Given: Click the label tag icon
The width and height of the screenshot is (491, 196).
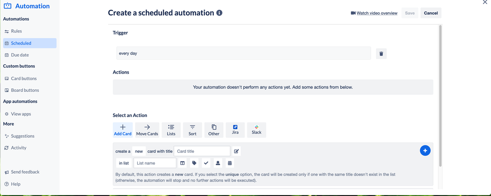Looking at the screenshot, I should (x=194, y=163).
